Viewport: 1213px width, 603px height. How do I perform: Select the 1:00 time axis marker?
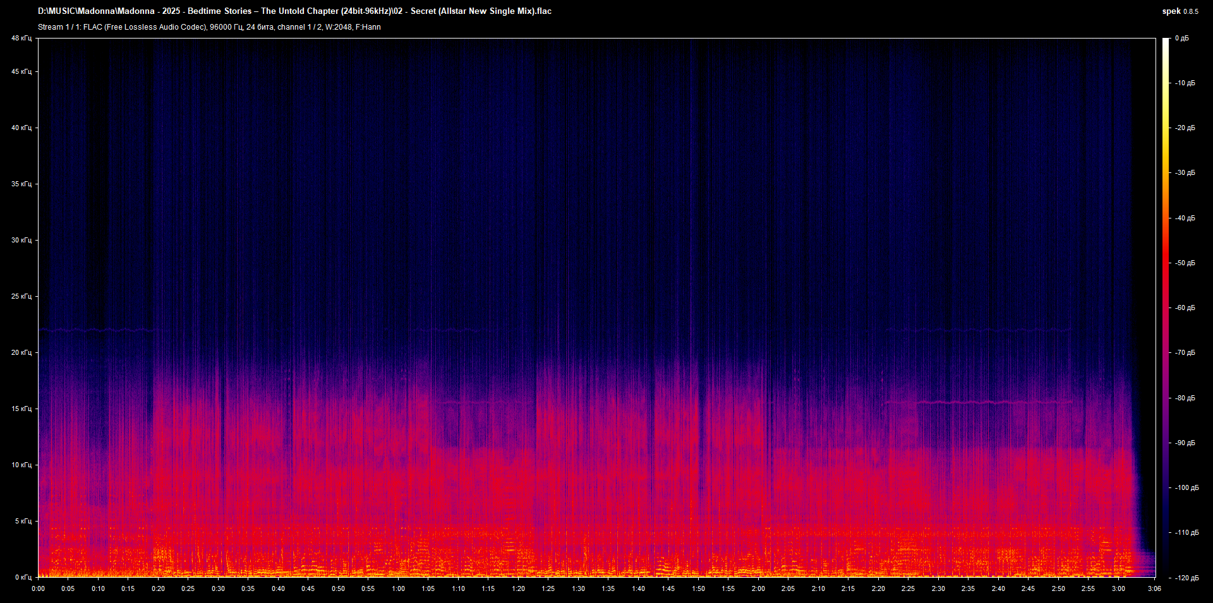398,588
